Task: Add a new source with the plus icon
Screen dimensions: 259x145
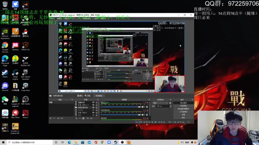Action: coord(76,118)
